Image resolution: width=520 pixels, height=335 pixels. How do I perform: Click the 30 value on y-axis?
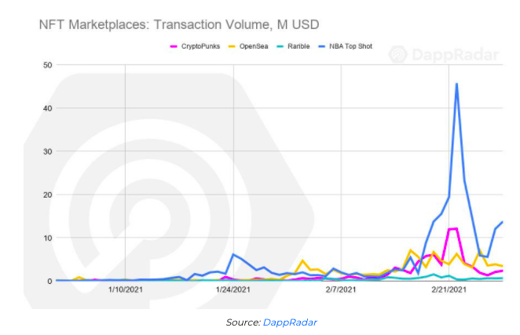click(48, 151)
